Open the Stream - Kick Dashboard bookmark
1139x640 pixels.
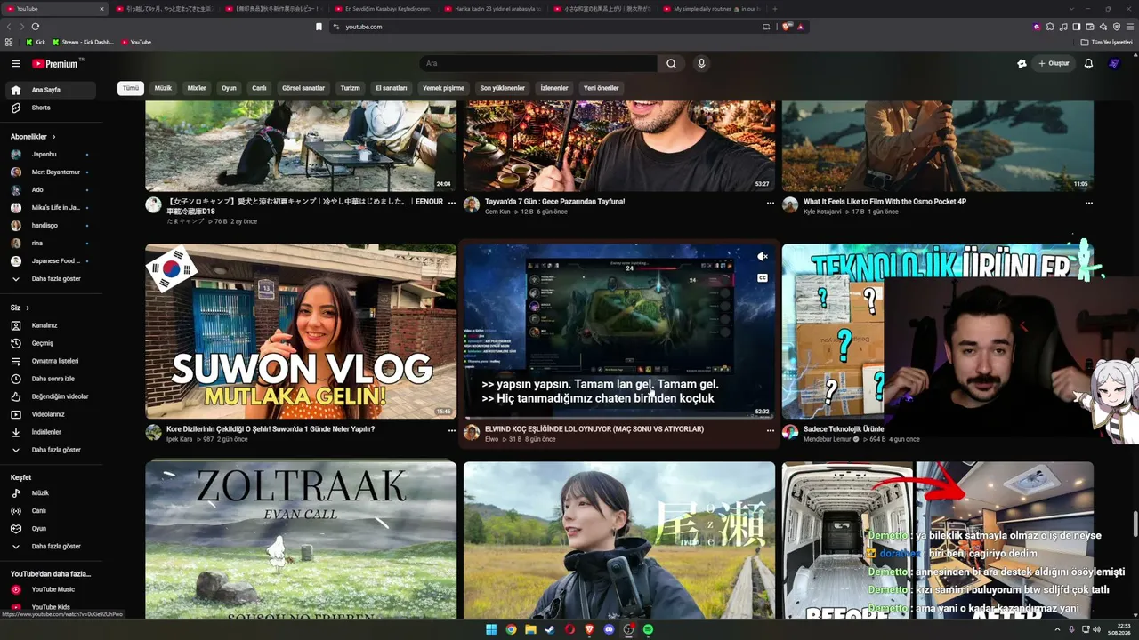tap(84, 42)
